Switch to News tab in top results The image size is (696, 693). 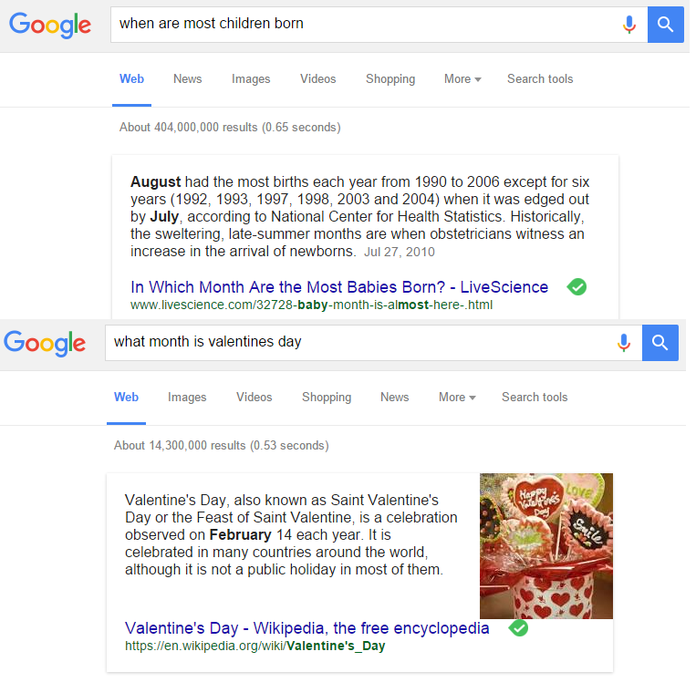(x=187, y=79)
